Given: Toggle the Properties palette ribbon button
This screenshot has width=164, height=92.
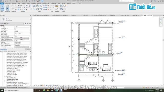Looking at the screenshot, I should [7, 9].
